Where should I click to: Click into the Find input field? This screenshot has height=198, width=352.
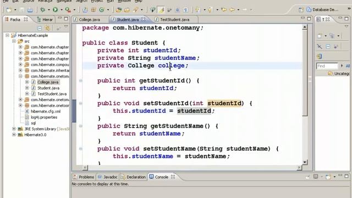pyautogui.click(x=327, y=66)
